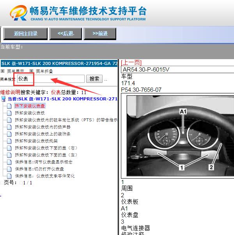Collapse menu via 菜单折叠 icon
The height and width of the screenshot is (235, 234).
31,71
